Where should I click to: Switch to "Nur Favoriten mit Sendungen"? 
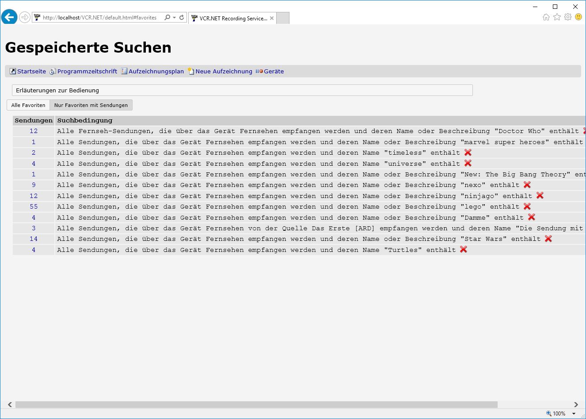91,105
